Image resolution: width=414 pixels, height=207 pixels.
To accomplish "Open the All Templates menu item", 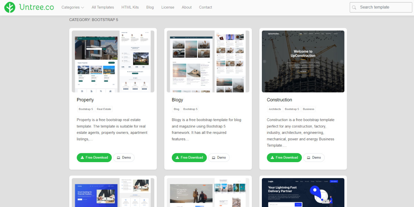I will 103,7.
